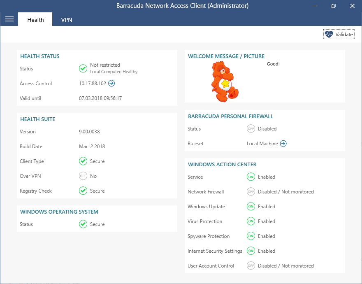Click the 'Local Machine' ruleset text
Screen dimensions: 362x284
pyautogui.click(x=262, y=144)
